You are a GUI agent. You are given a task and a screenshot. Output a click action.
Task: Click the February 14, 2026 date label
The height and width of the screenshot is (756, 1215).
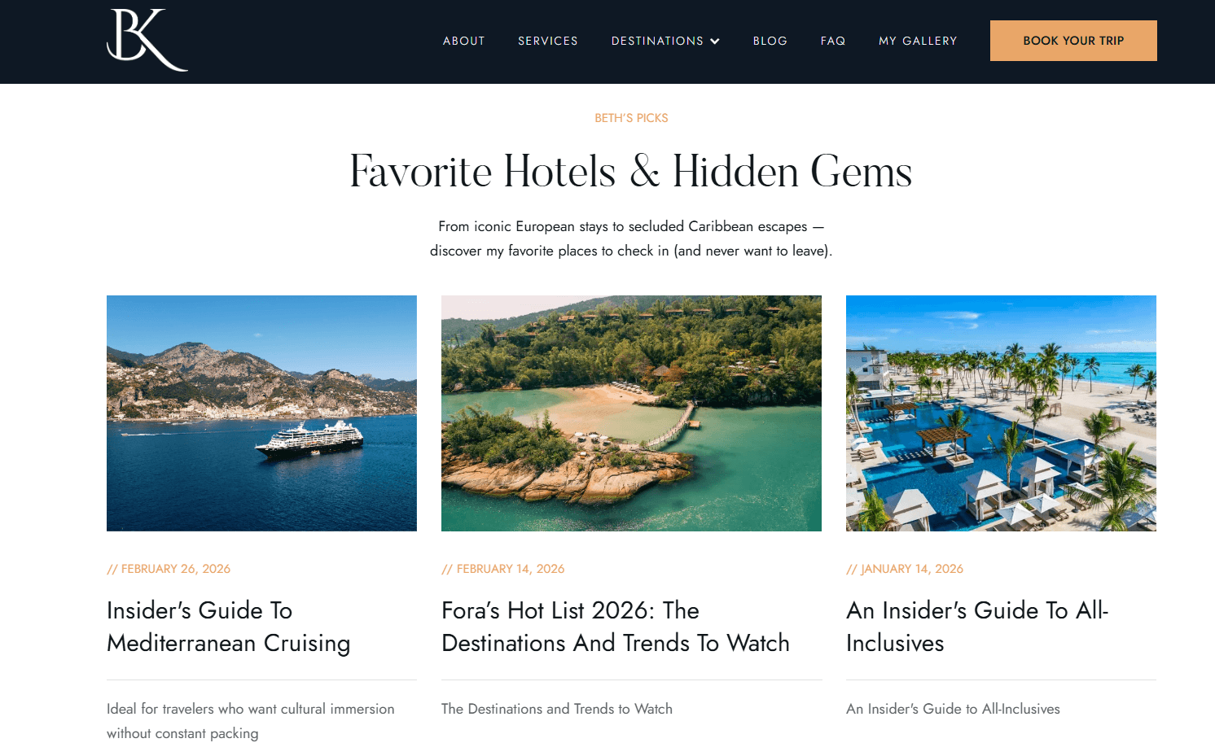tap(503, 569)
